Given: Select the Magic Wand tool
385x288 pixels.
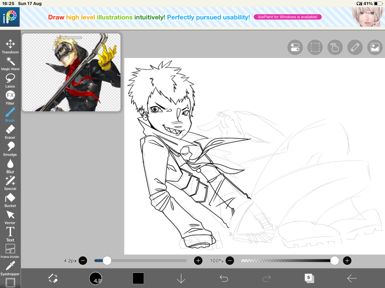Looking at the screenshot, I should pyautogui.click(x=10, y=64).
